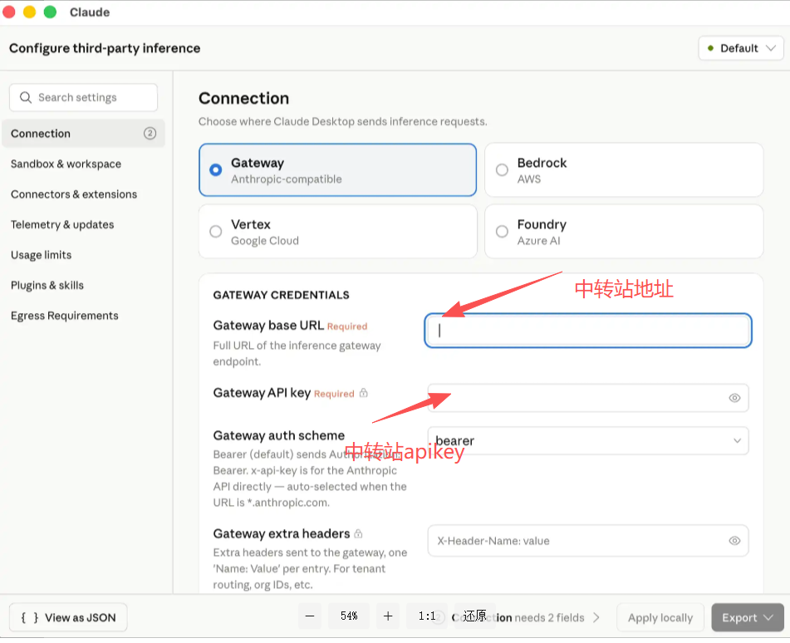This screenshot has width=790, height=643.
Task: Expand the 'needs 2 fields' chevron
Action: coord(596,618)
